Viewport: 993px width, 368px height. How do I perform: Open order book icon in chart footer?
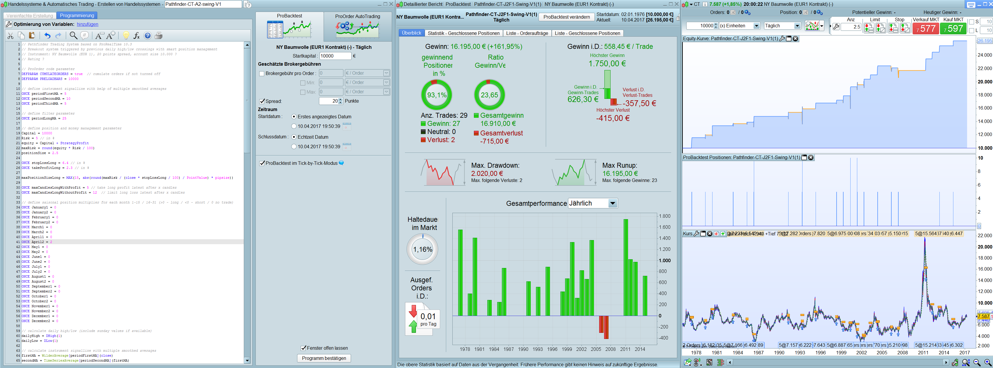point(720,362)
